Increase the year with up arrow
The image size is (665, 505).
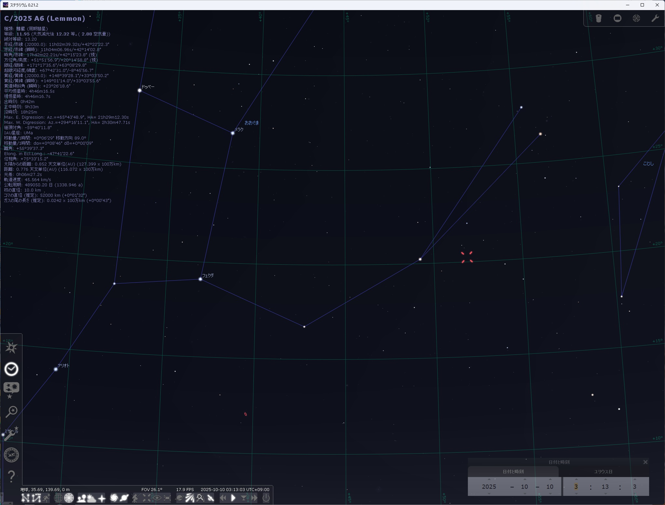489,479
